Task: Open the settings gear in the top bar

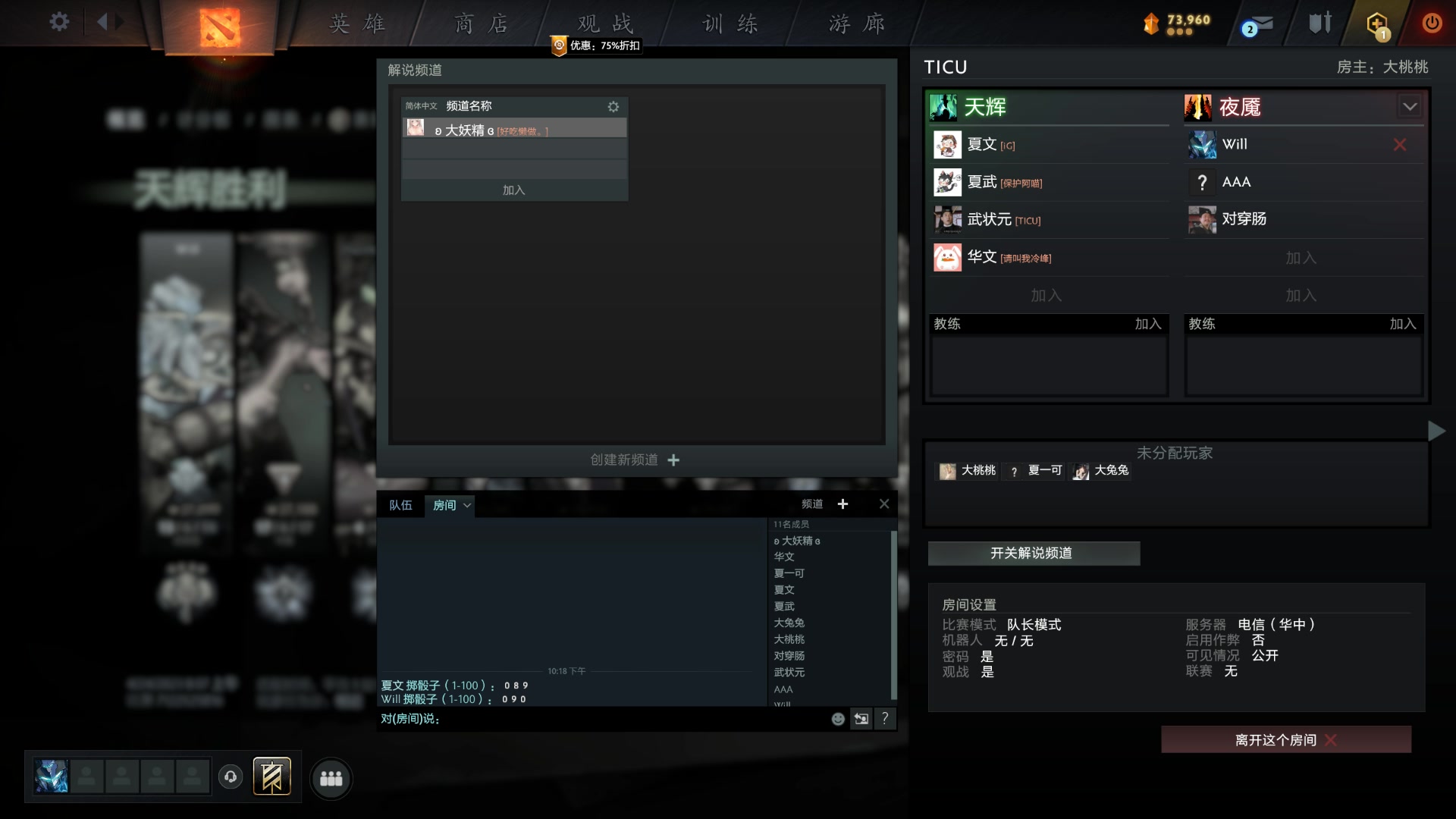Action: (59, 22)
